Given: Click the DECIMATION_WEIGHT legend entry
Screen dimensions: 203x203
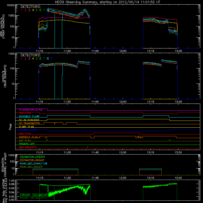Looking at the screenshot, I should tap(32, 160).
